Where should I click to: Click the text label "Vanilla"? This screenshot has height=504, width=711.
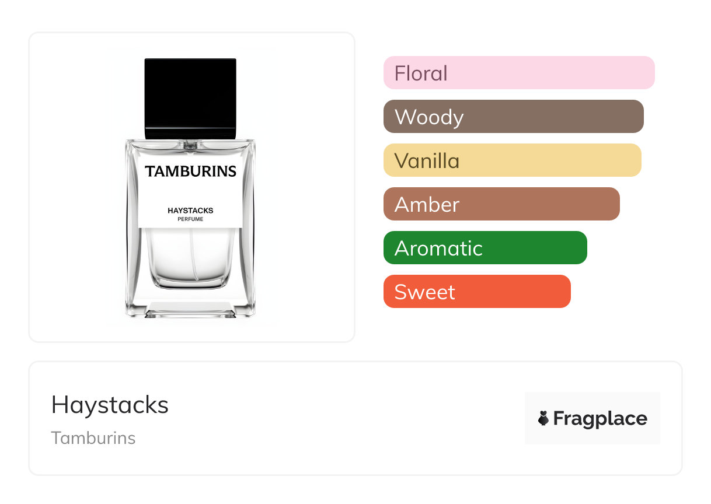coord(427,161)
